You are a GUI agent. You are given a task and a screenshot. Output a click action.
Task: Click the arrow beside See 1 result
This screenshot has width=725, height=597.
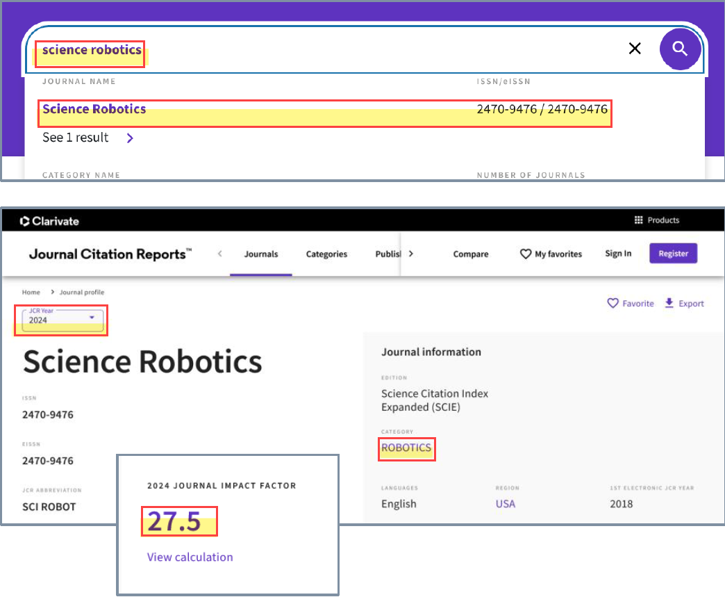click(x=130, y=138)
